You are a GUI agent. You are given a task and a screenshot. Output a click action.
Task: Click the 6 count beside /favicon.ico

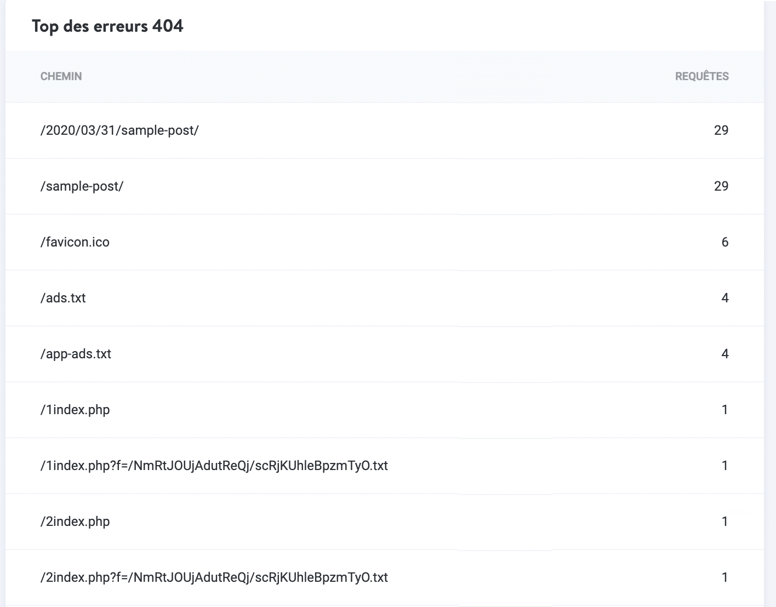tap(726, 242)
